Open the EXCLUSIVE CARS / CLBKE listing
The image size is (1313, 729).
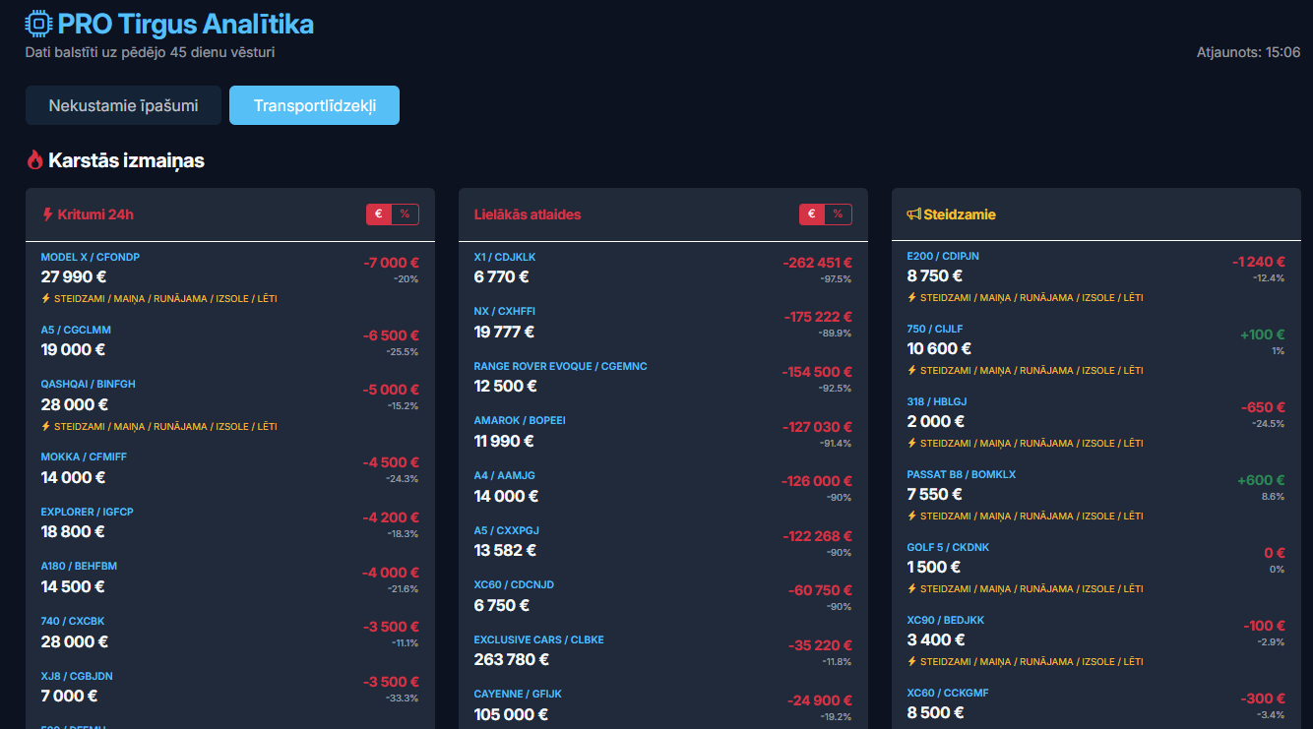(538, 639)
